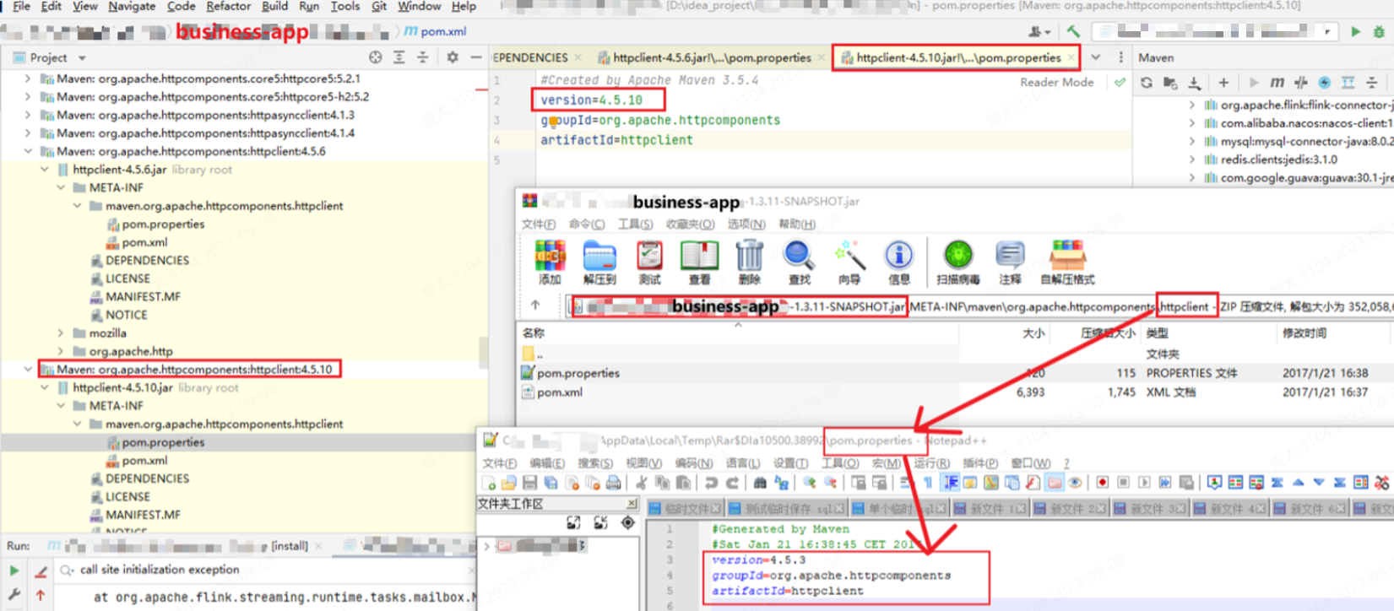
Task: Open the Git menu
Action: pyautogui.click(x=379, y=6)
